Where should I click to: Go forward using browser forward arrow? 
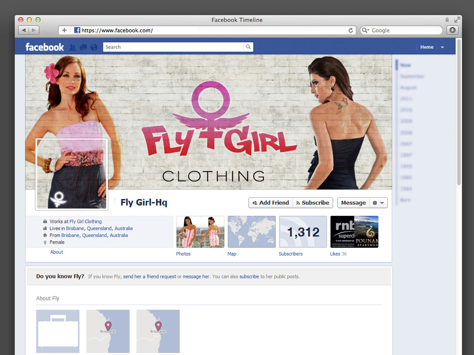click(34, 30)
